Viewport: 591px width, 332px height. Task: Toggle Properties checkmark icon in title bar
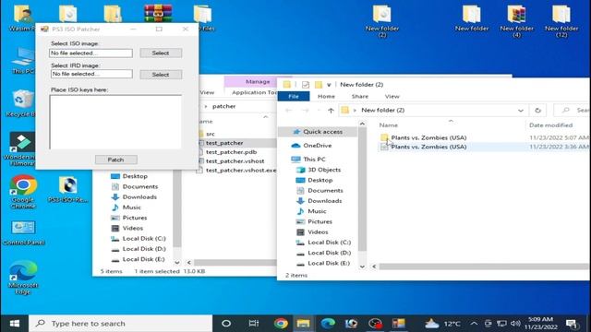[306, 85]
